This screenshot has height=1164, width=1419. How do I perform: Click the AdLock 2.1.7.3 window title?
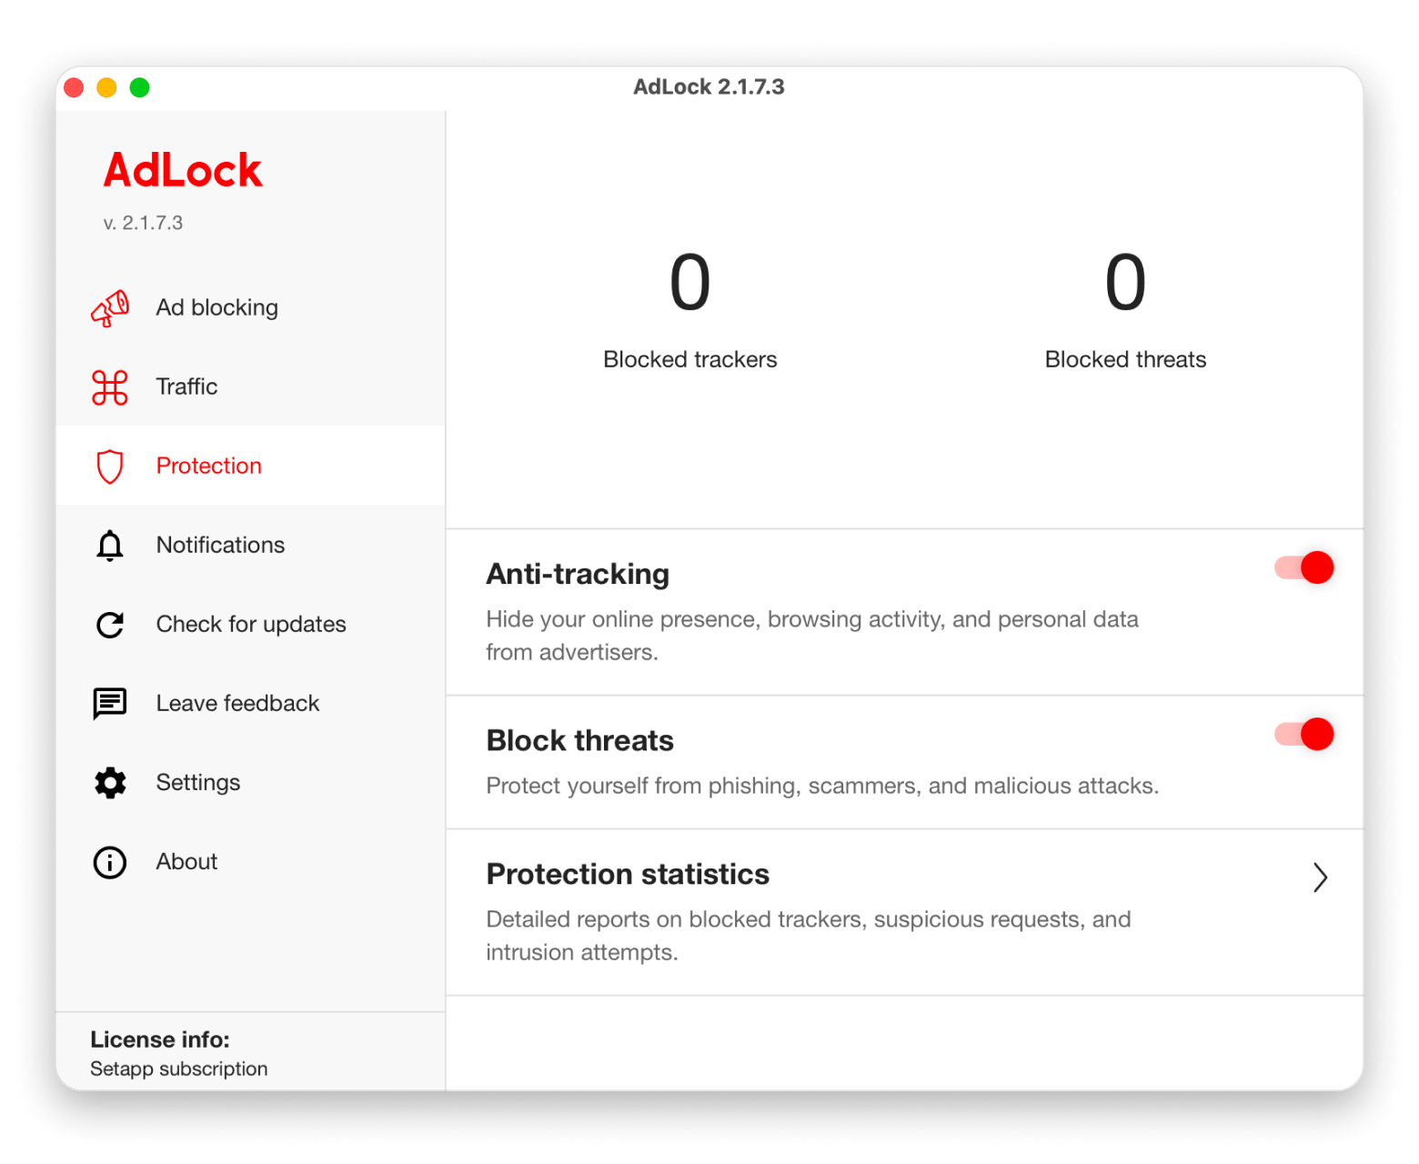click(709, 87)
